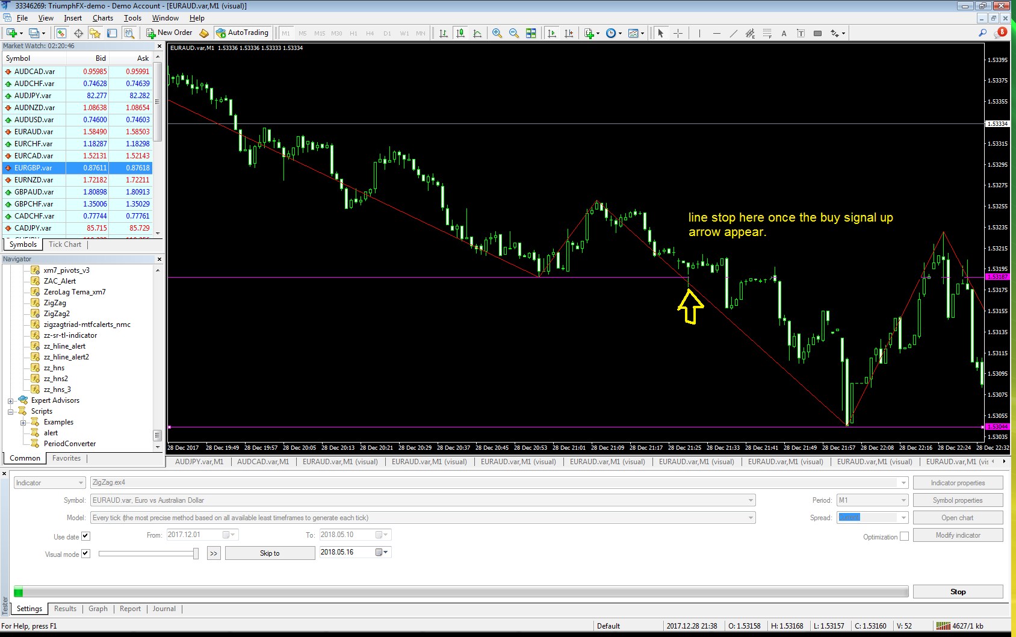Click visual mode speed slider handle
Screen dimensions: 1016x637
196,553
